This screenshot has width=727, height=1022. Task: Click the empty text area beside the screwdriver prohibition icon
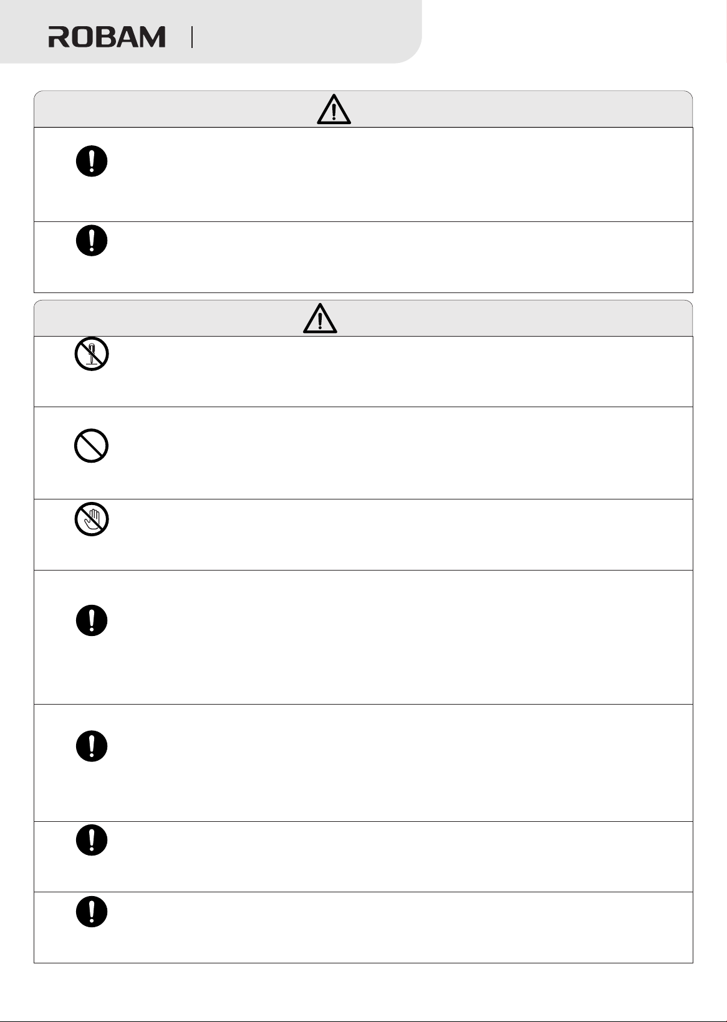pos(399,372)
